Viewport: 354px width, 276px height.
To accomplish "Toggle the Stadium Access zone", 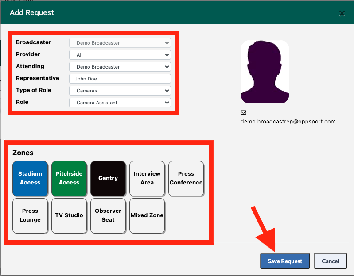I will (x=30, y=178).
